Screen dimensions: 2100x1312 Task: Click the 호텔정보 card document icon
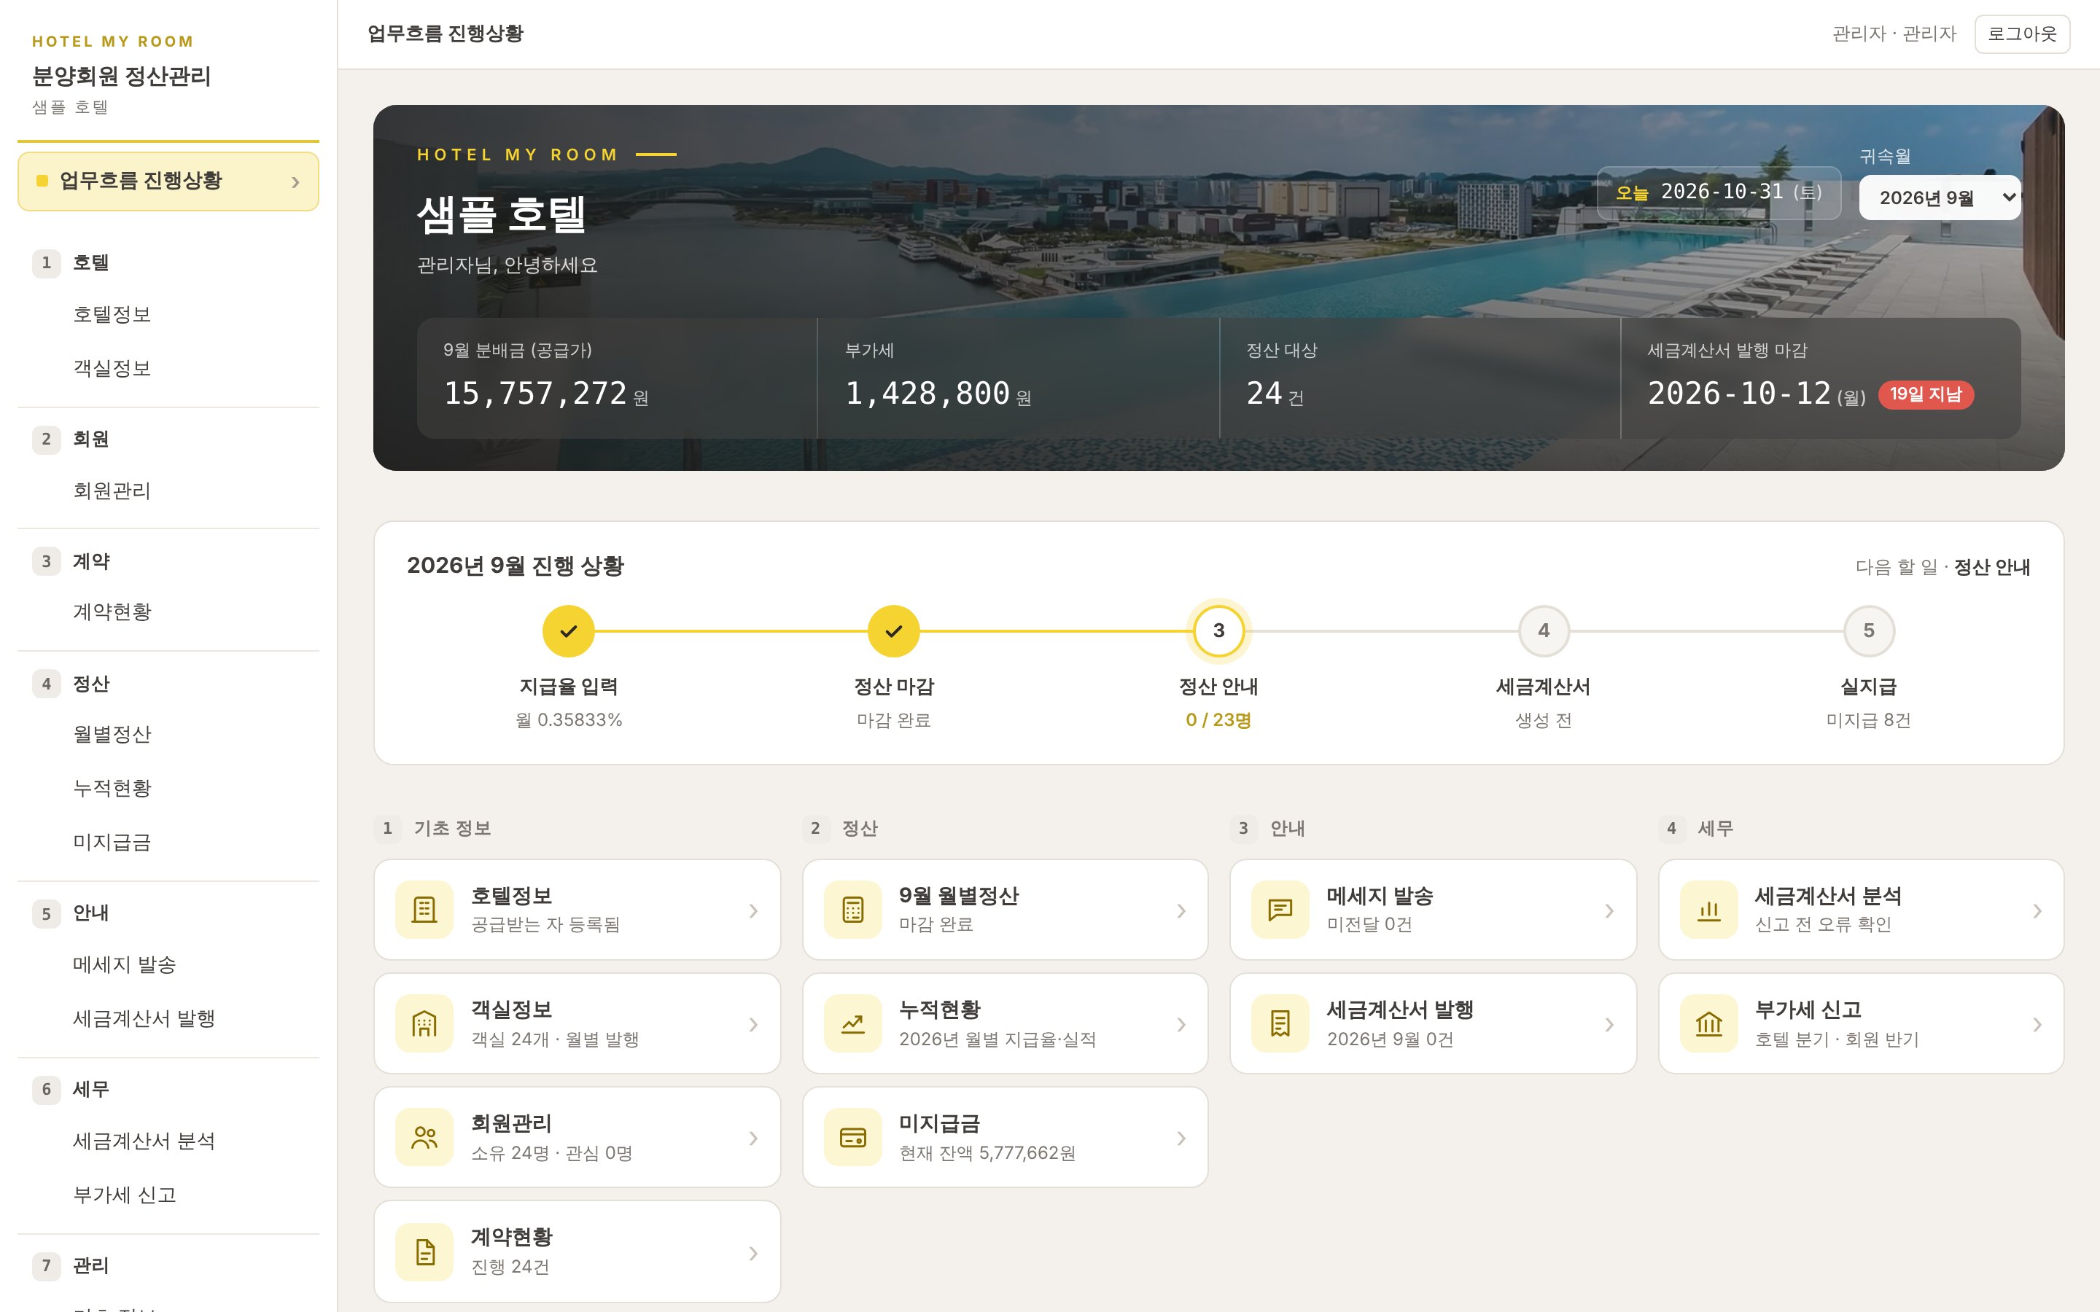[x=424, y=910]
